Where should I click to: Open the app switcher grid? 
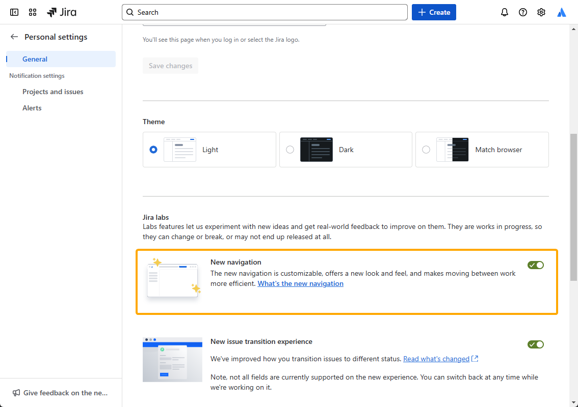(32, 12)
